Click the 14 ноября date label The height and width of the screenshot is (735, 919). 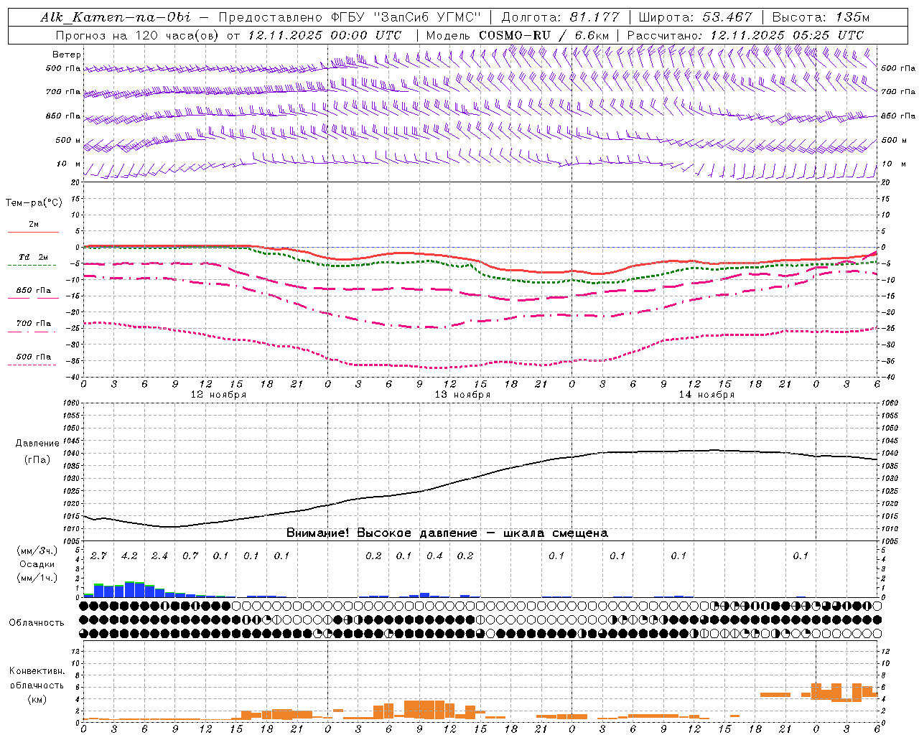(x=706, y=395)
